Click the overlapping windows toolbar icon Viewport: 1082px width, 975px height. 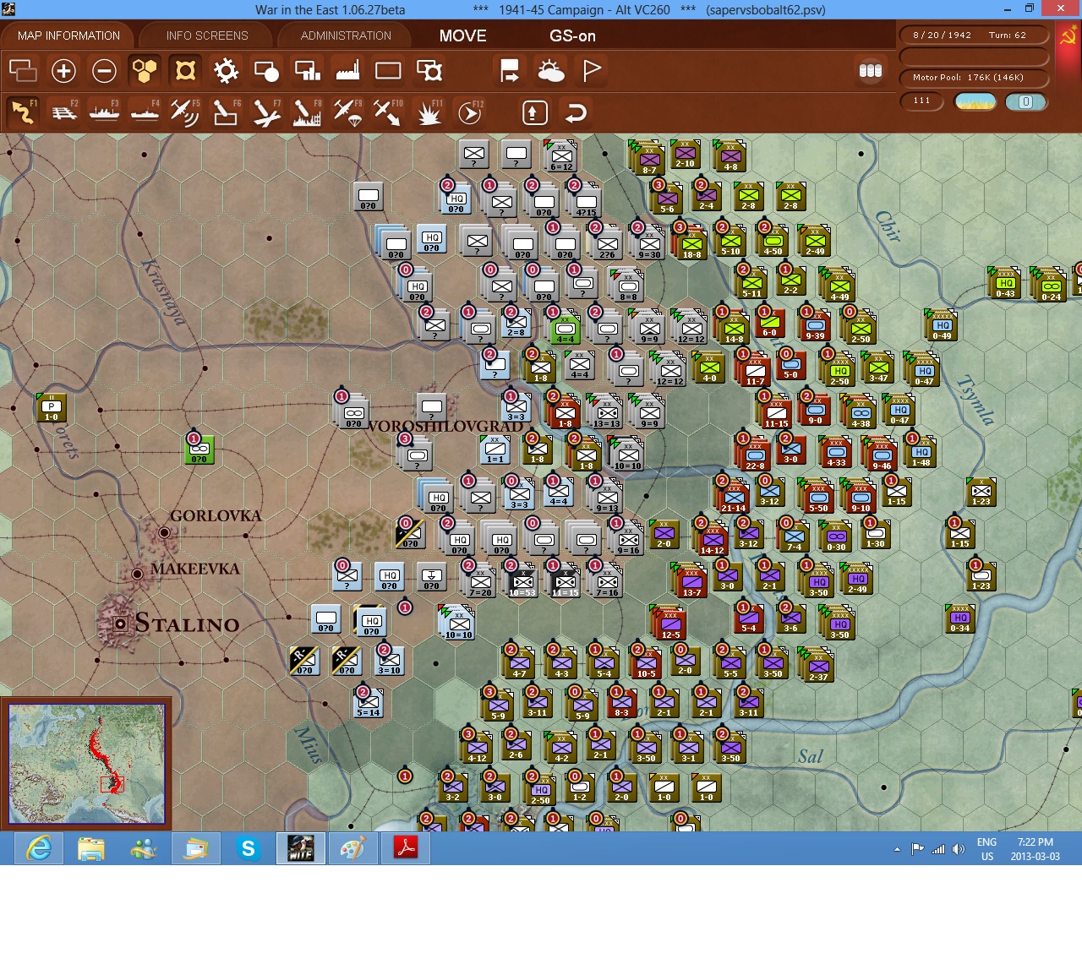click(x=23, y=70)
